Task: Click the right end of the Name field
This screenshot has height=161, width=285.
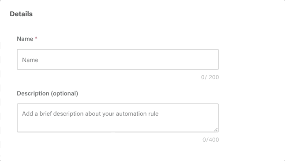Action: pos(209,59)
